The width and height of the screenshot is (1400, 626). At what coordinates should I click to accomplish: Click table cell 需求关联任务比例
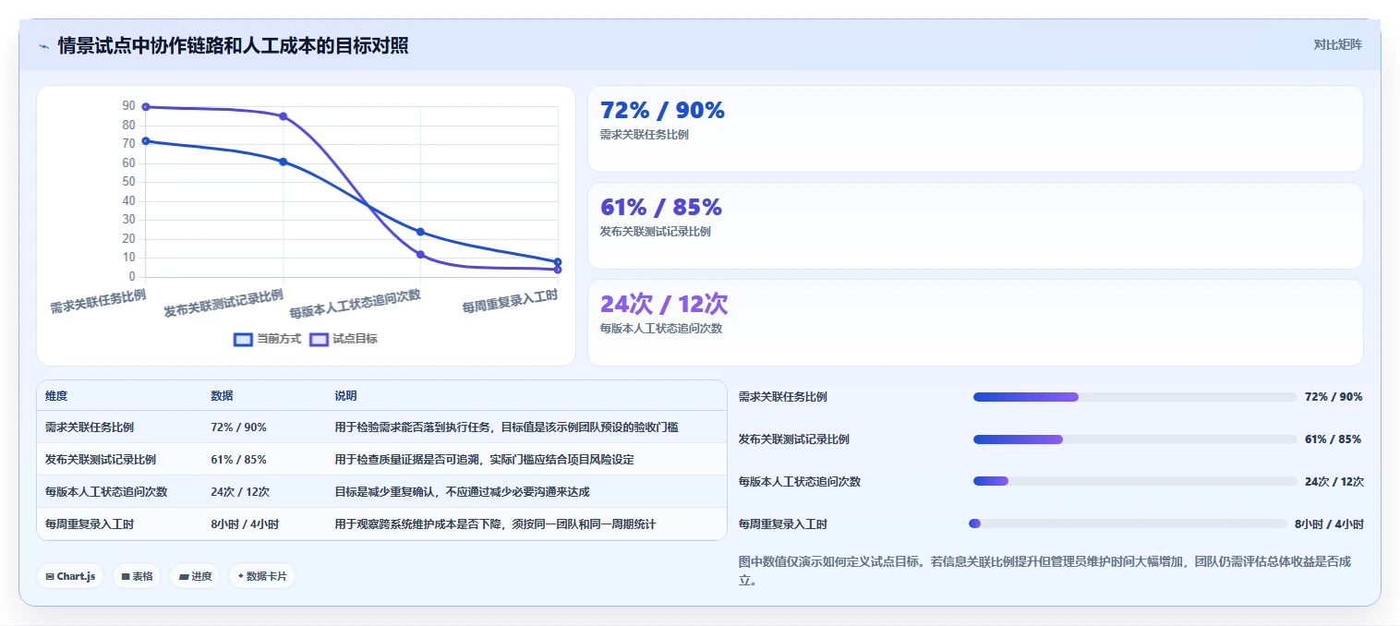click(x=90, y=427)
